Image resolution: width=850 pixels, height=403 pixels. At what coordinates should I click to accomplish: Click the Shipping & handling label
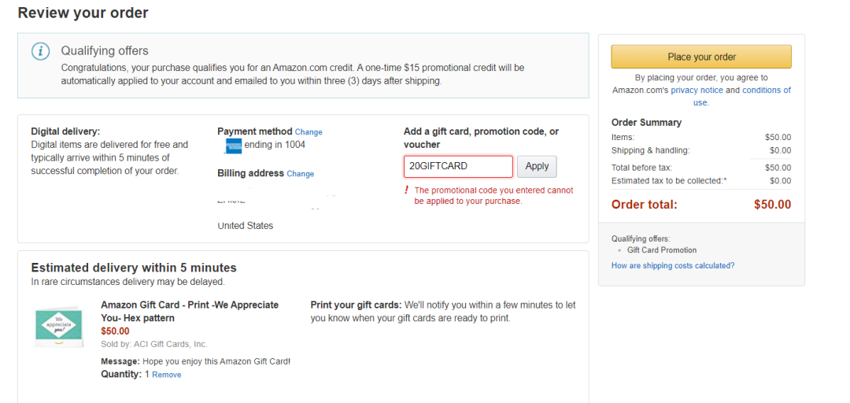point(651,150)
